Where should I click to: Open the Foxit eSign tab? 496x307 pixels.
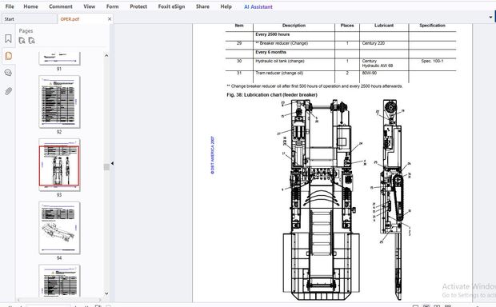coord(171,6)
